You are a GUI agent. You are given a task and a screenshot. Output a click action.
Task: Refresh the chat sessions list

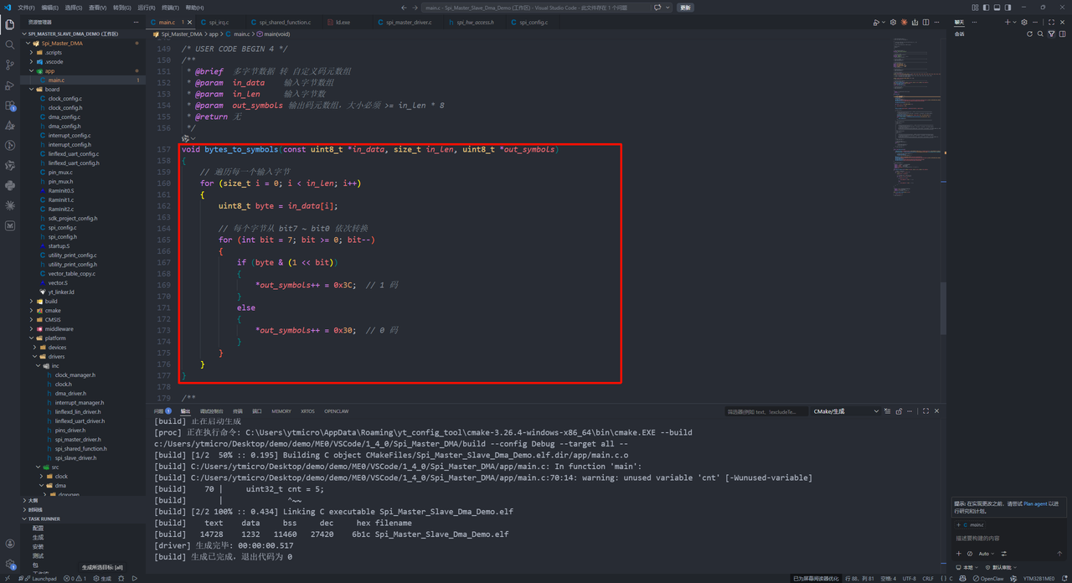click(1030, 34)
